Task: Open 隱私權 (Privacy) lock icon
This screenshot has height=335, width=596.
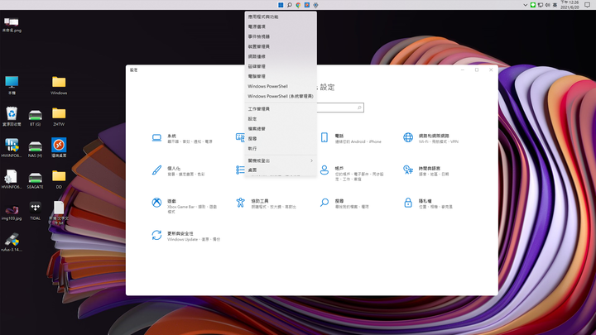Action: click(408, 203)
